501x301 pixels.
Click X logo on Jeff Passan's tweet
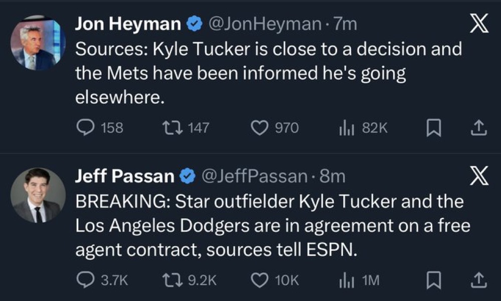click(478, 177)
